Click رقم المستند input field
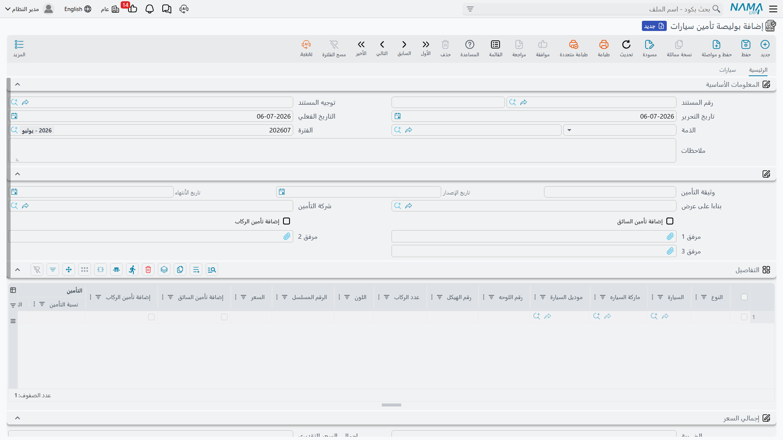This screenshot has width=783, height=440. click(x=591, y=102)
